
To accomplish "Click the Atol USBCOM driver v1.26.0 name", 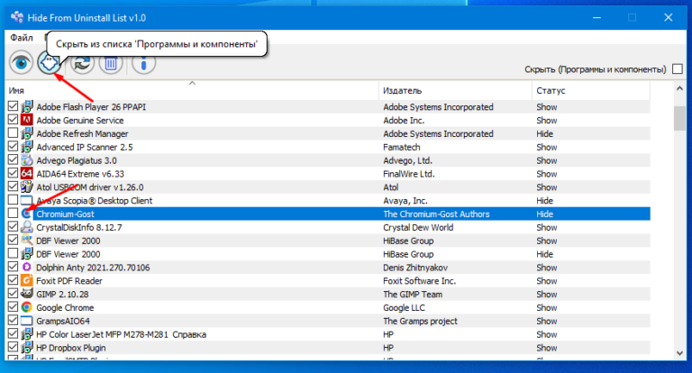I will click(x=89, y=187).
